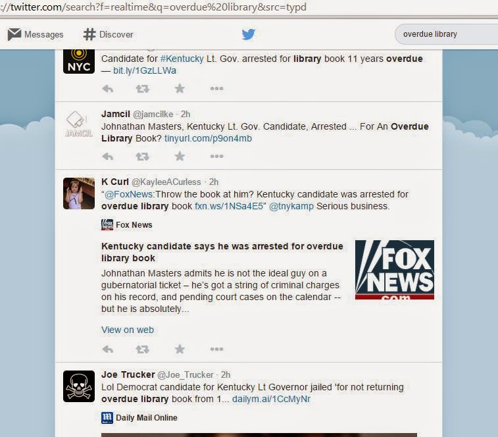
Task: Open Joe Trucker's skull avatar
Action: point(79,386)
